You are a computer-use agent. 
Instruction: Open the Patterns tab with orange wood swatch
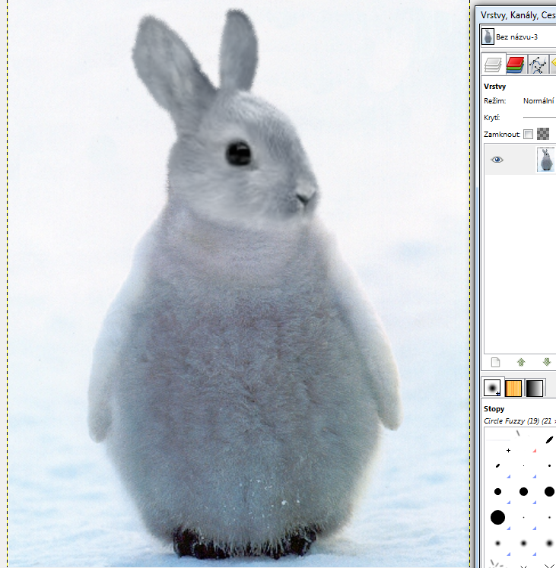(x=513, y=388)
